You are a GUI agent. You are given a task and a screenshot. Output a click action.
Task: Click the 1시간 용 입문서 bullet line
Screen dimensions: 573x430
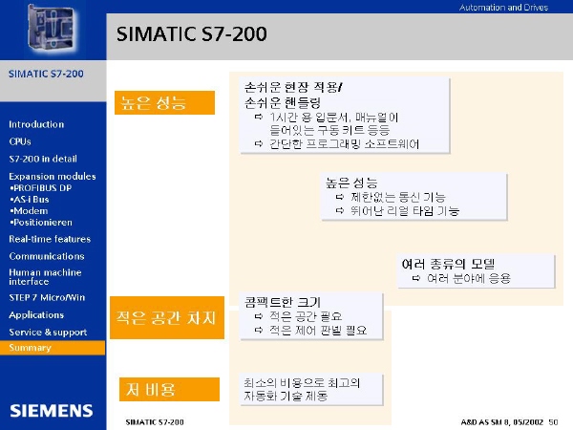pyautogui.click(x=333, y=118)
